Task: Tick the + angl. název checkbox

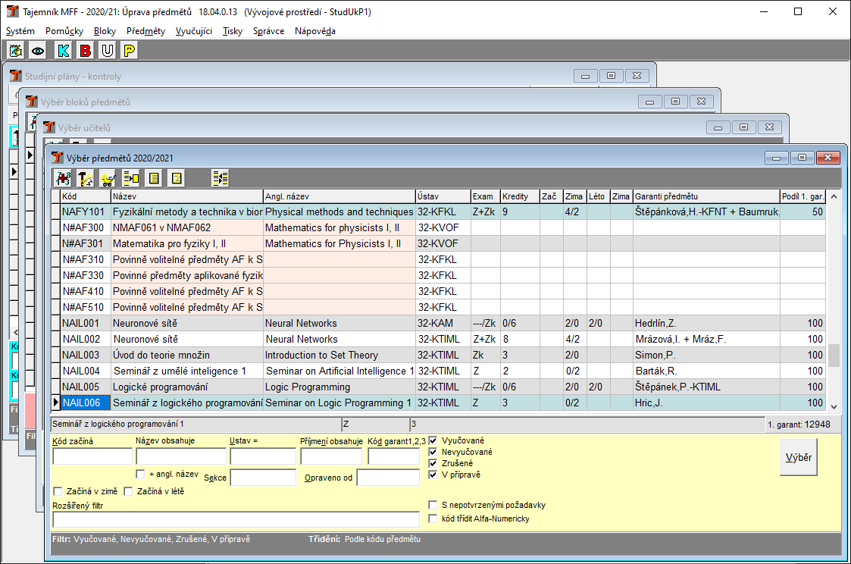Action: point(140,474)
